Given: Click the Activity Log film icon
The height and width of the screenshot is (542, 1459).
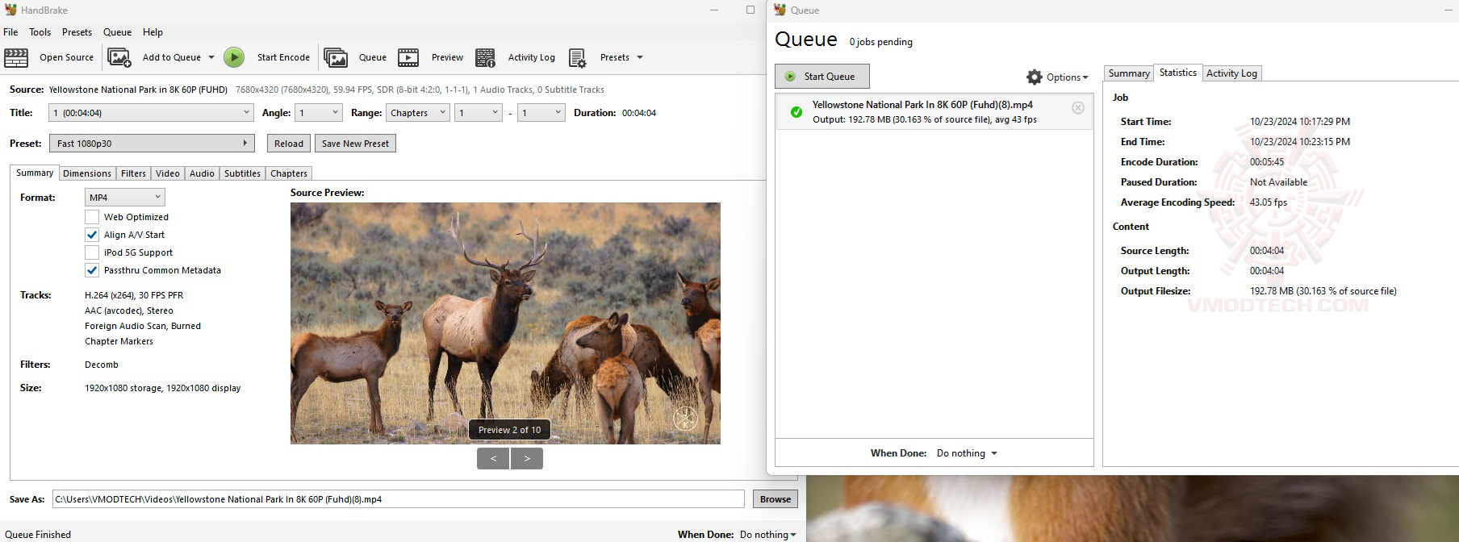Looking at the screenshot, I should (485, 57).
